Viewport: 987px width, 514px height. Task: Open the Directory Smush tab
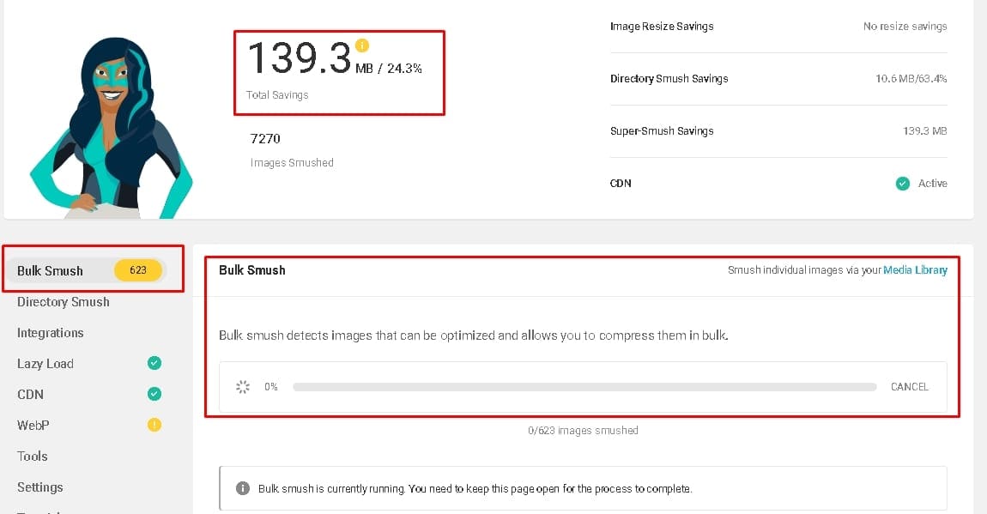coord(63,302)
